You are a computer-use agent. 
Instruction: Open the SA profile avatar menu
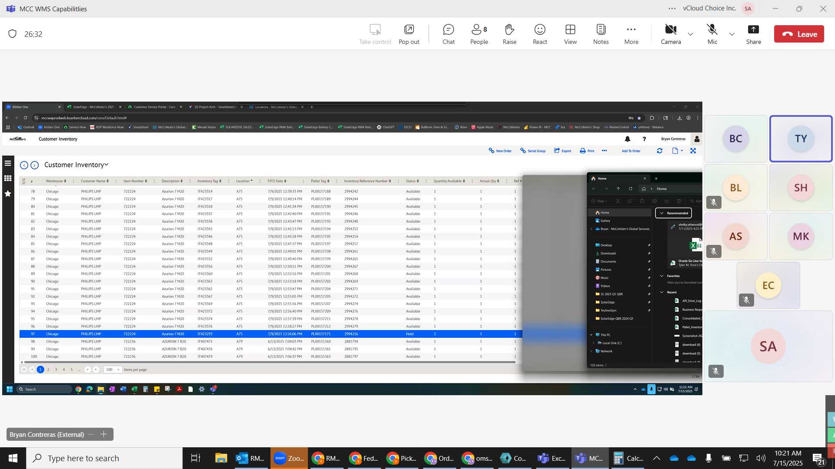pos(748,8)
